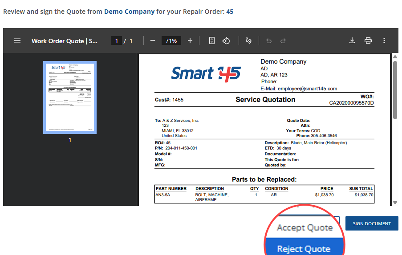Choose Reject Quote option
This screenshot has height=255, width=402.
(x=304, y=248)
